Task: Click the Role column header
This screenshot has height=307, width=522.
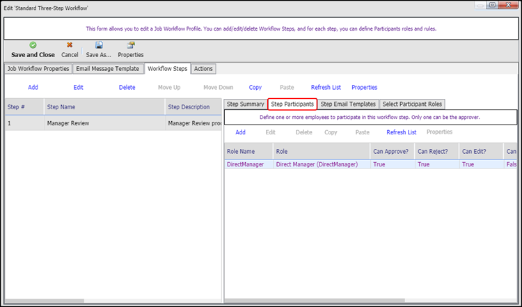Action: (322, 152)
